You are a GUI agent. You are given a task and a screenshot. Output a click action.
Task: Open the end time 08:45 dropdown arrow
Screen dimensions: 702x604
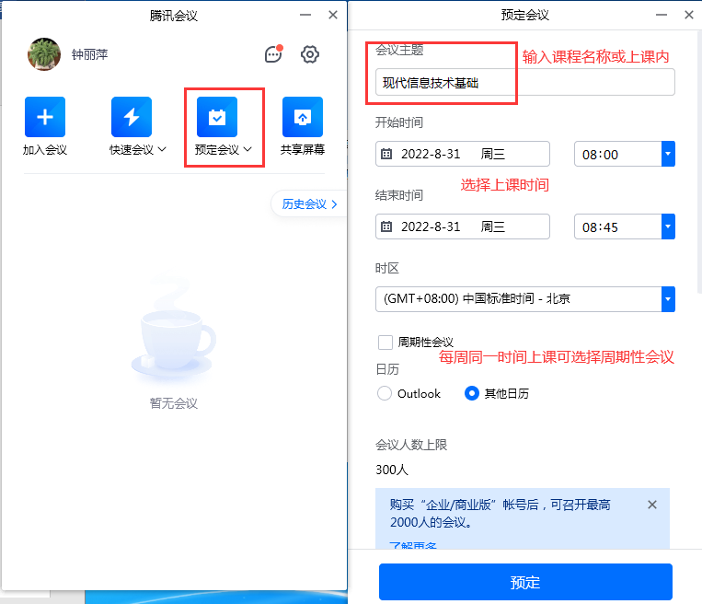point(668,226)
